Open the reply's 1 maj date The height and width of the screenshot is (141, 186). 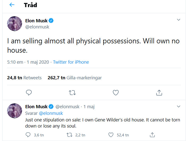89,107
